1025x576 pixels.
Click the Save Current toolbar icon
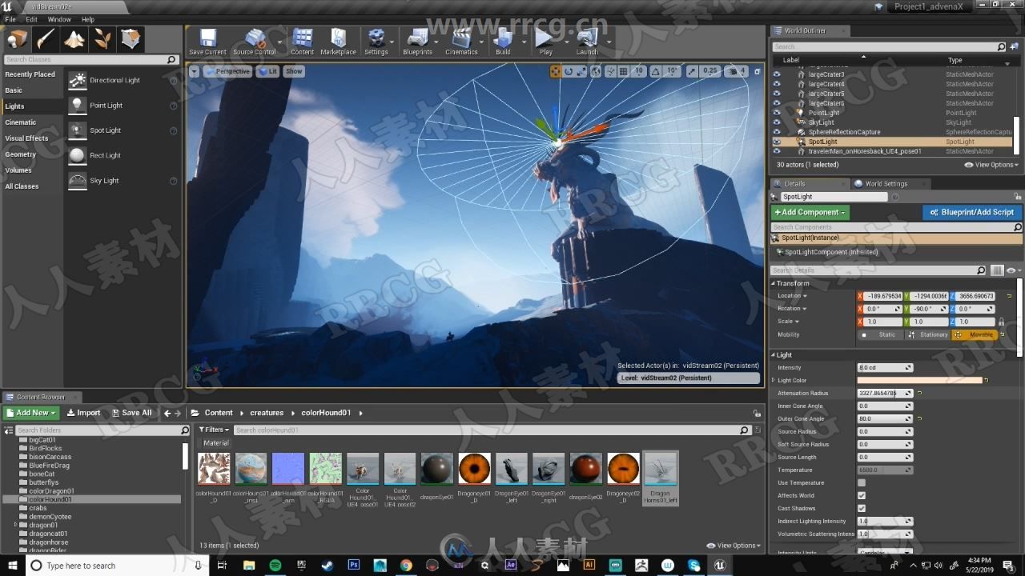(x=207, y=41)
